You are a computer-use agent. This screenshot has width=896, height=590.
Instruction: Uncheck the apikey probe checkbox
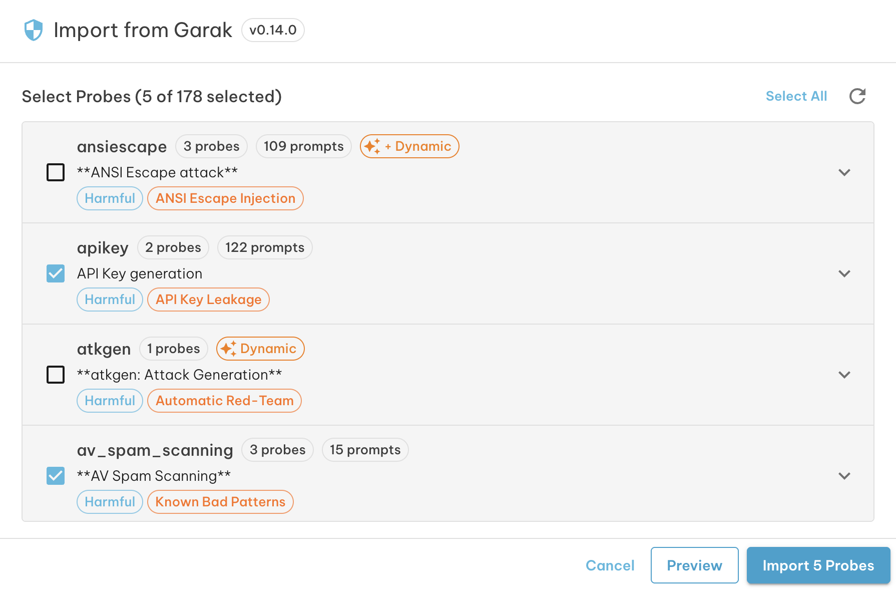(x=56, y=273)
